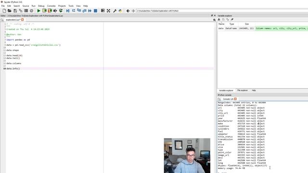Run file with green play button
Viewport: 308px width, 173px height.
point(38,11)
